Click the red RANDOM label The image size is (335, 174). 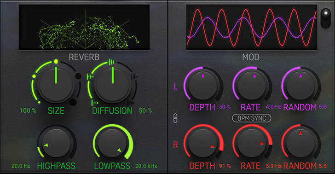pos(300,166)
